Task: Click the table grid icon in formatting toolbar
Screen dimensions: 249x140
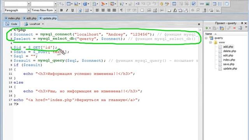Action: click(x=87, y=10)
